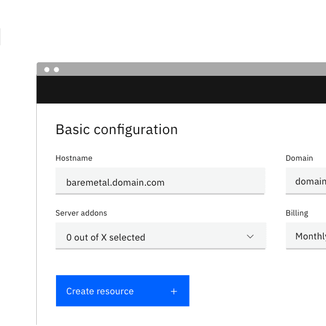Click the black header navigation bar
This screenshot has width=326, height=326.
pyautogui.click(x=181, y=89)
